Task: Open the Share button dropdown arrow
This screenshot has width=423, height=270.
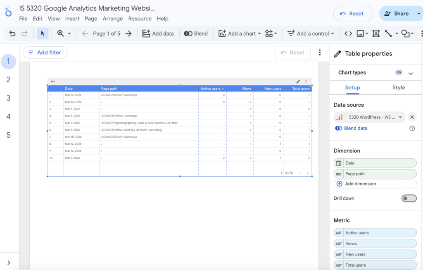Action: 419,13
